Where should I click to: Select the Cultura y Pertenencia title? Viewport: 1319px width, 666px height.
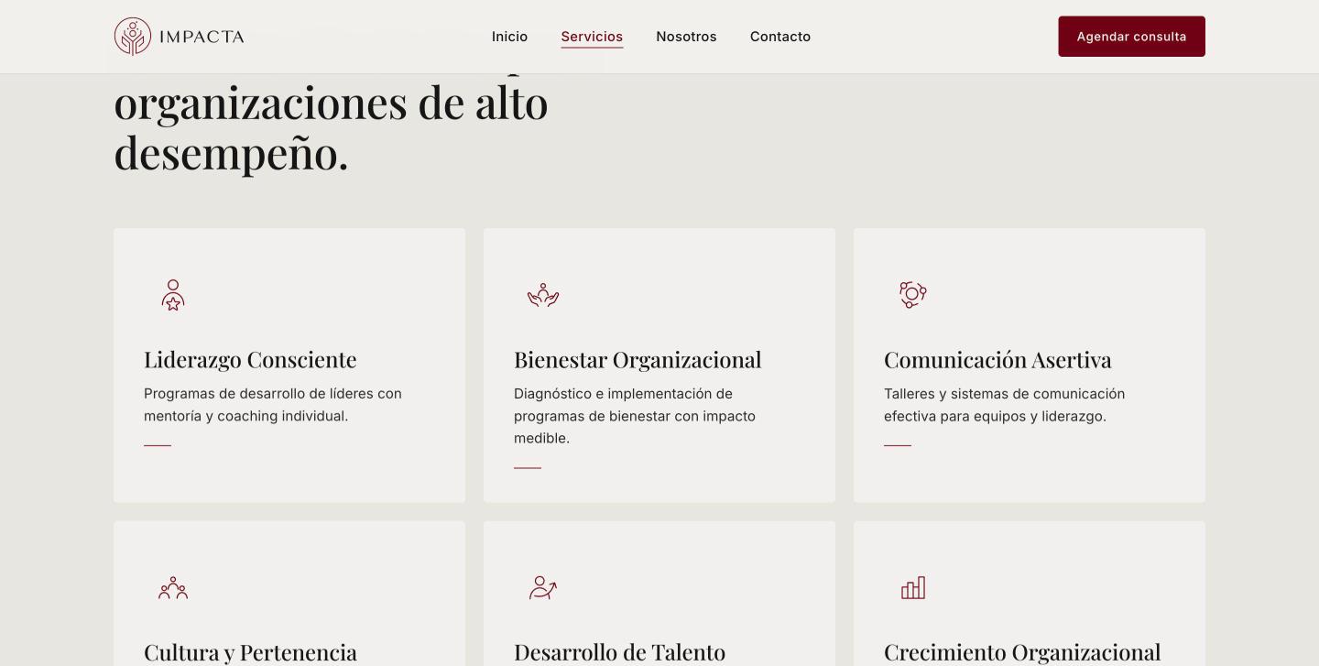[x=250, y=652]
